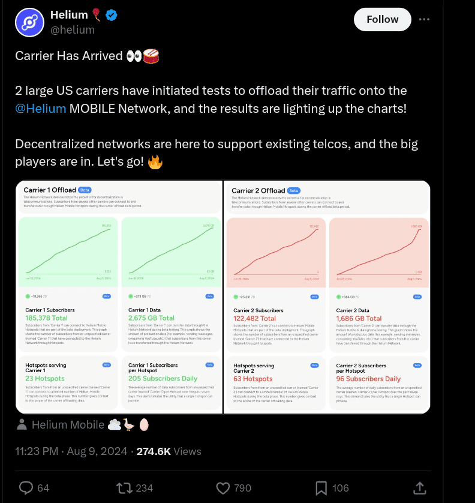The image size is (475, 503).
Task: Click the @helium handle under name
Action: (x=73, y=30)
